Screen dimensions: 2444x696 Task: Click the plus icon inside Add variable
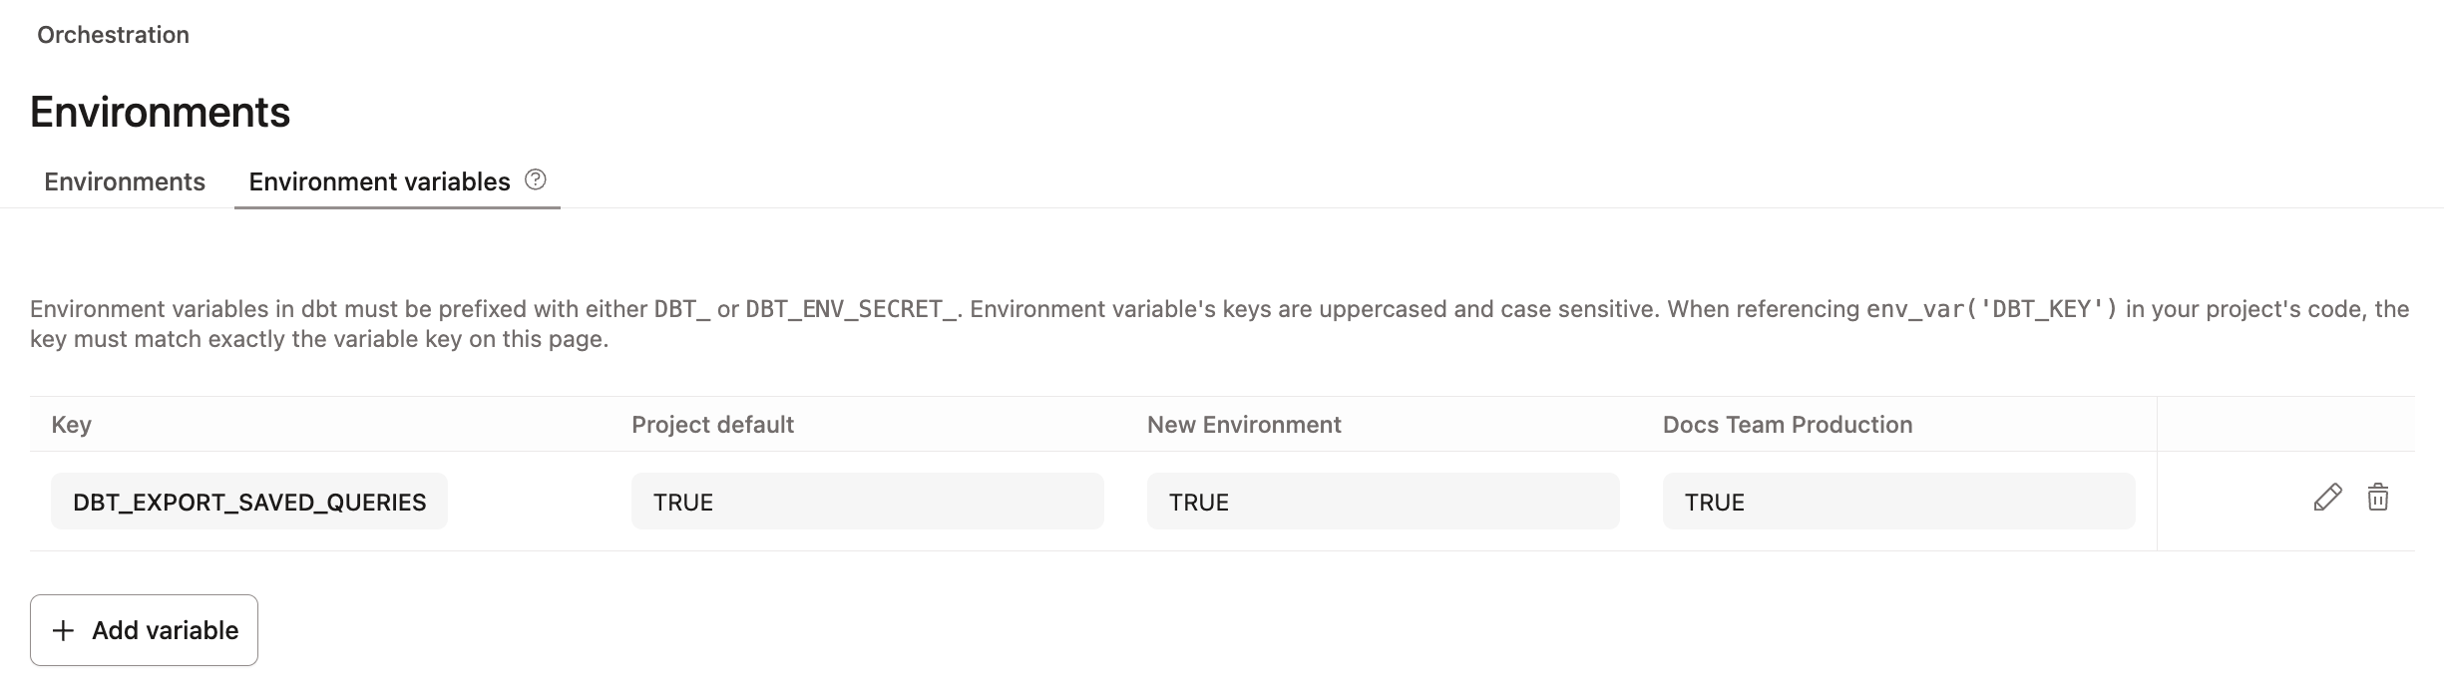point(65,630)
